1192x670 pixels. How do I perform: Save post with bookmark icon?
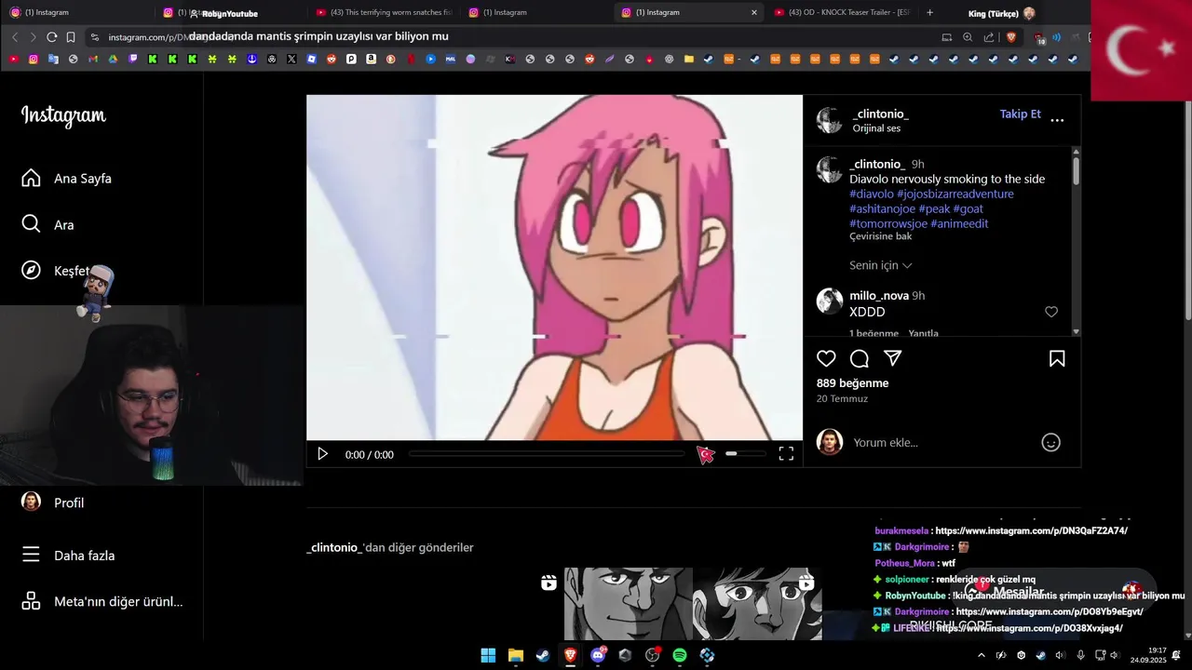(1057, 358)
